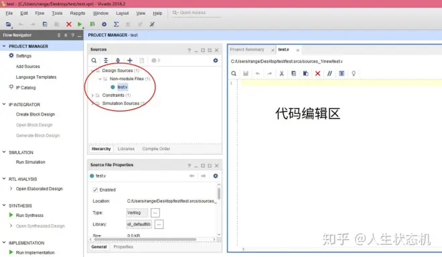Open the Tools menu

click(57, 13)
